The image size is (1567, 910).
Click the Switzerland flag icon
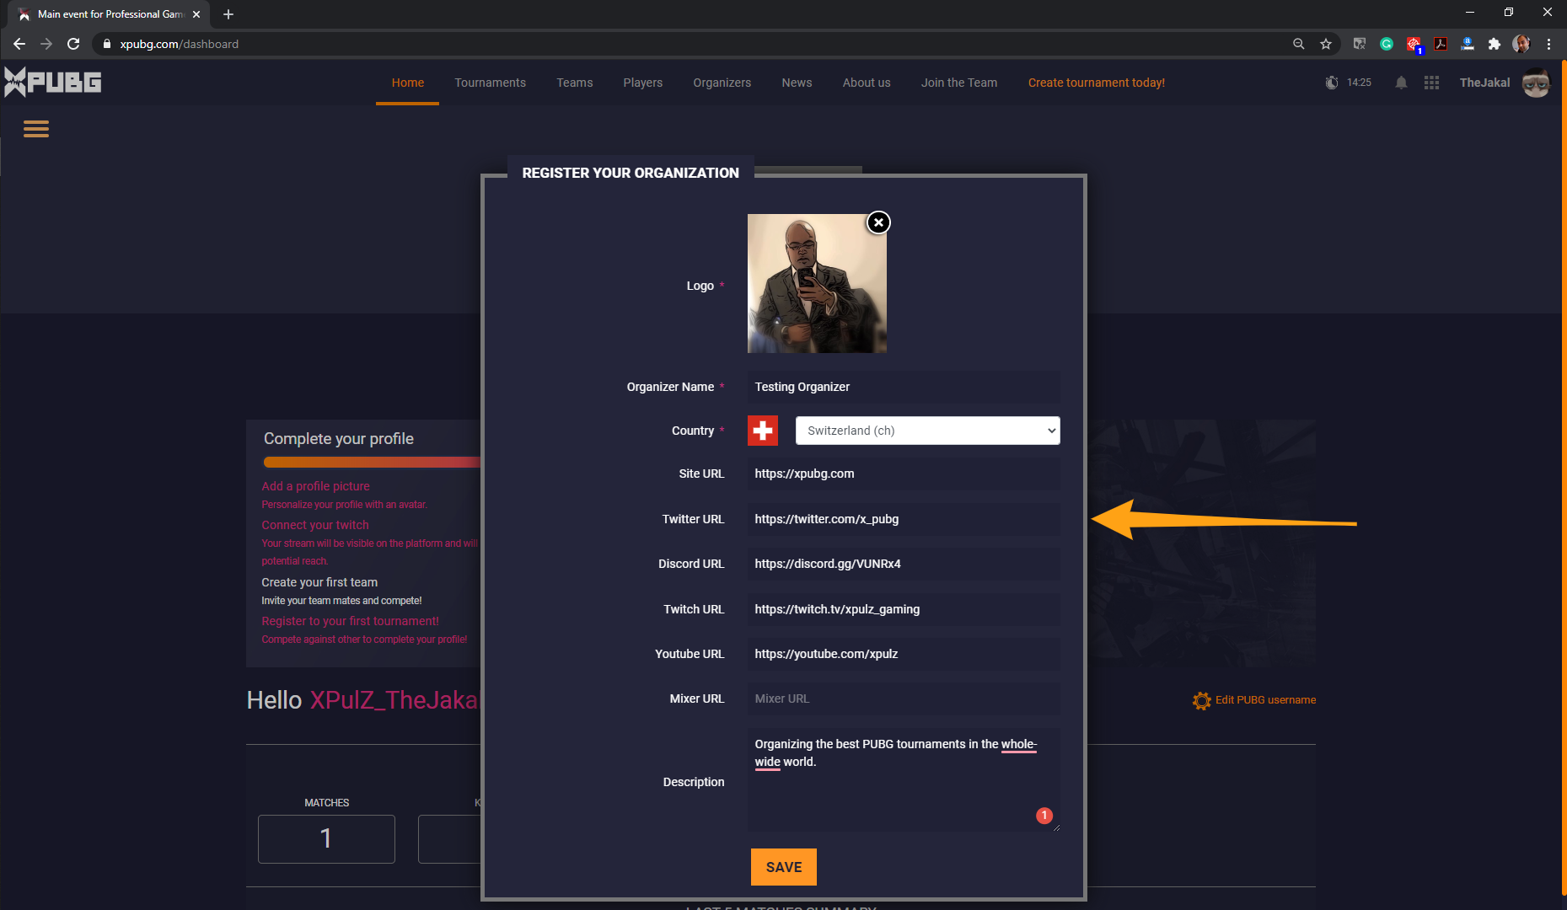point(763,431)
